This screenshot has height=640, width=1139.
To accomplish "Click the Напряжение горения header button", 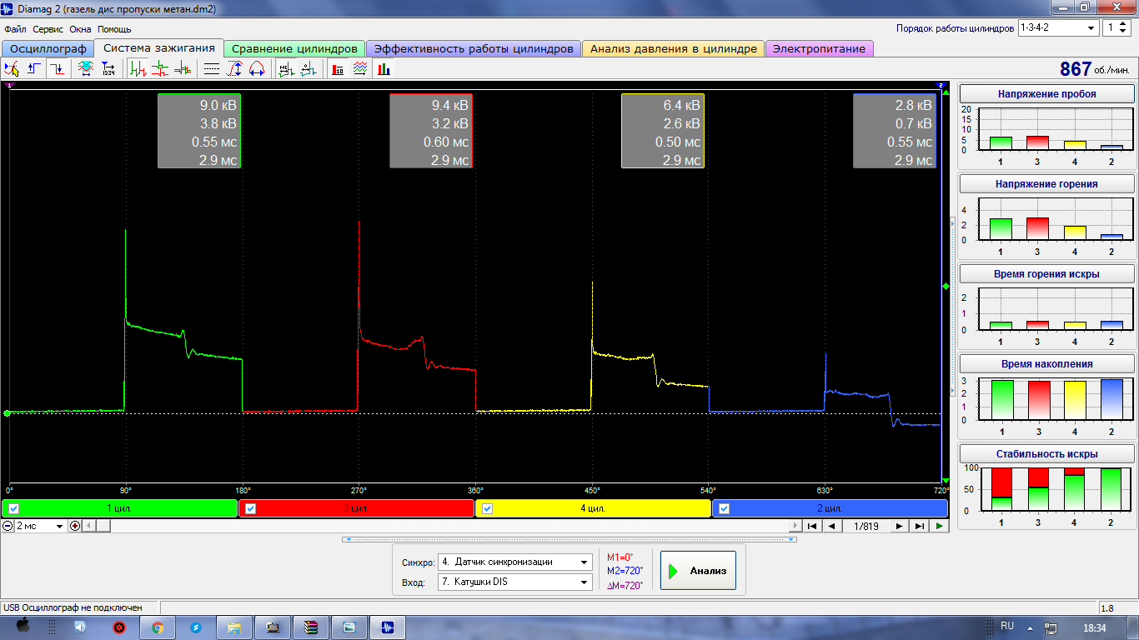I will point(1046,184).
